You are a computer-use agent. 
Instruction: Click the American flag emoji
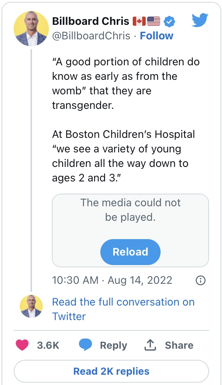pos(154,21)
